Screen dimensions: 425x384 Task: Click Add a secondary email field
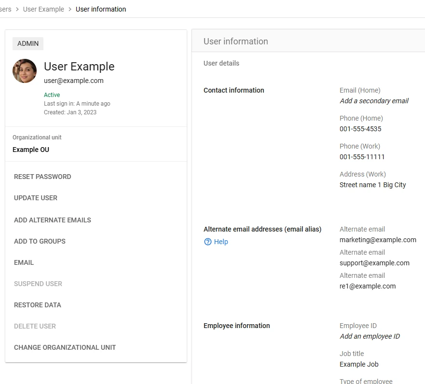click(x=374, y=101)
